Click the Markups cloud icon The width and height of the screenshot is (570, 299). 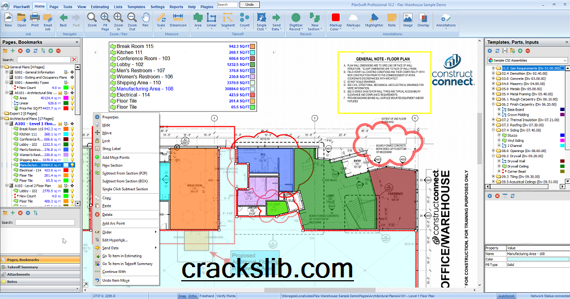tap(353, 17)
